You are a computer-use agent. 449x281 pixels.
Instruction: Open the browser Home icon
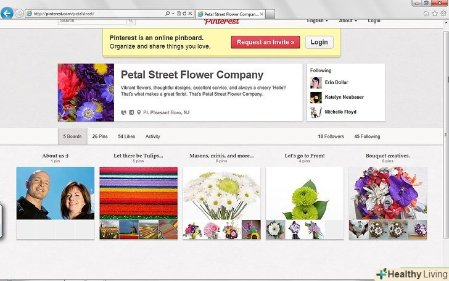[x=426, y=13]
